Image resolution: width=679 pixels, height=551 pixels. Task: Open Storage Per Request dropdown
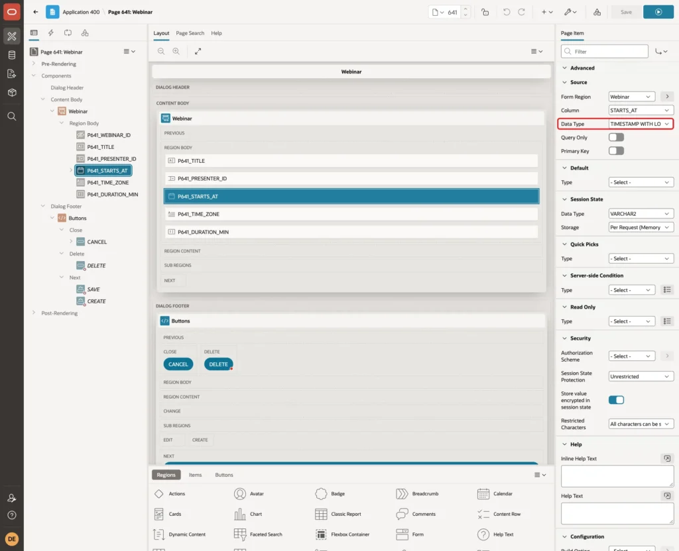(x=641, y=228)
